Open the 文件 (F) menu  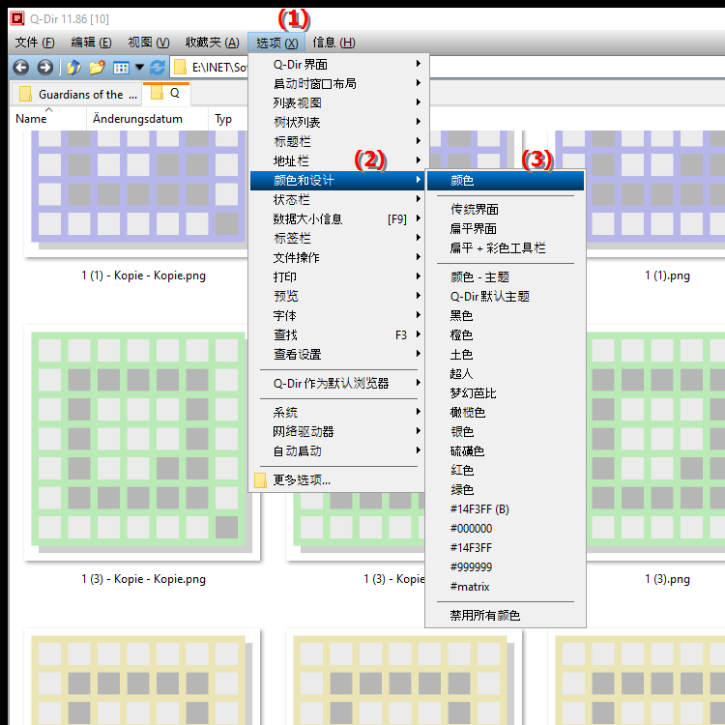(35, 43)
